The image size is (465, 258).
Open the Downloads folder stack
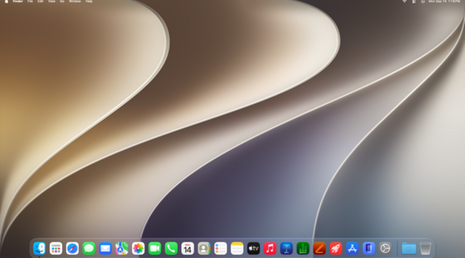coord(409,248)
